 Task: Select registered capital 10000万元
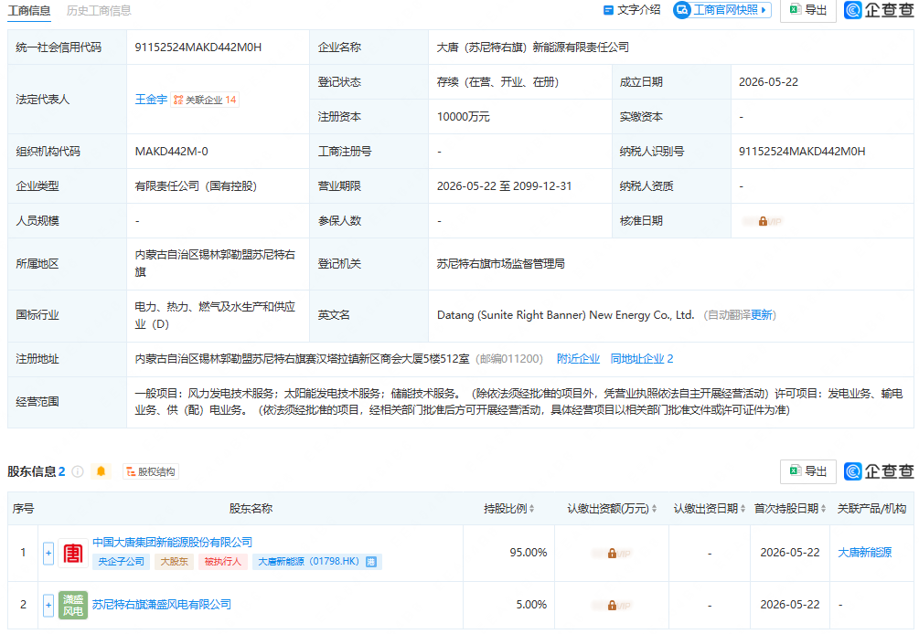point(463,117)
